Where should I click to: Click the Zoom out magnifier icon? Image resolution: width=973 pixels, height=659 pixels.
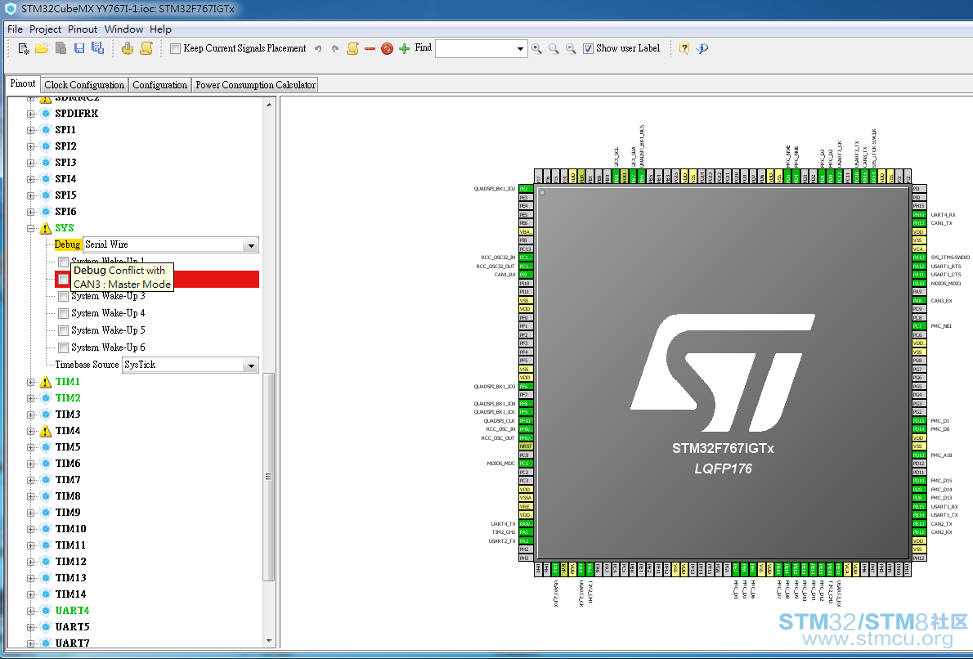[x=571, y=48]
